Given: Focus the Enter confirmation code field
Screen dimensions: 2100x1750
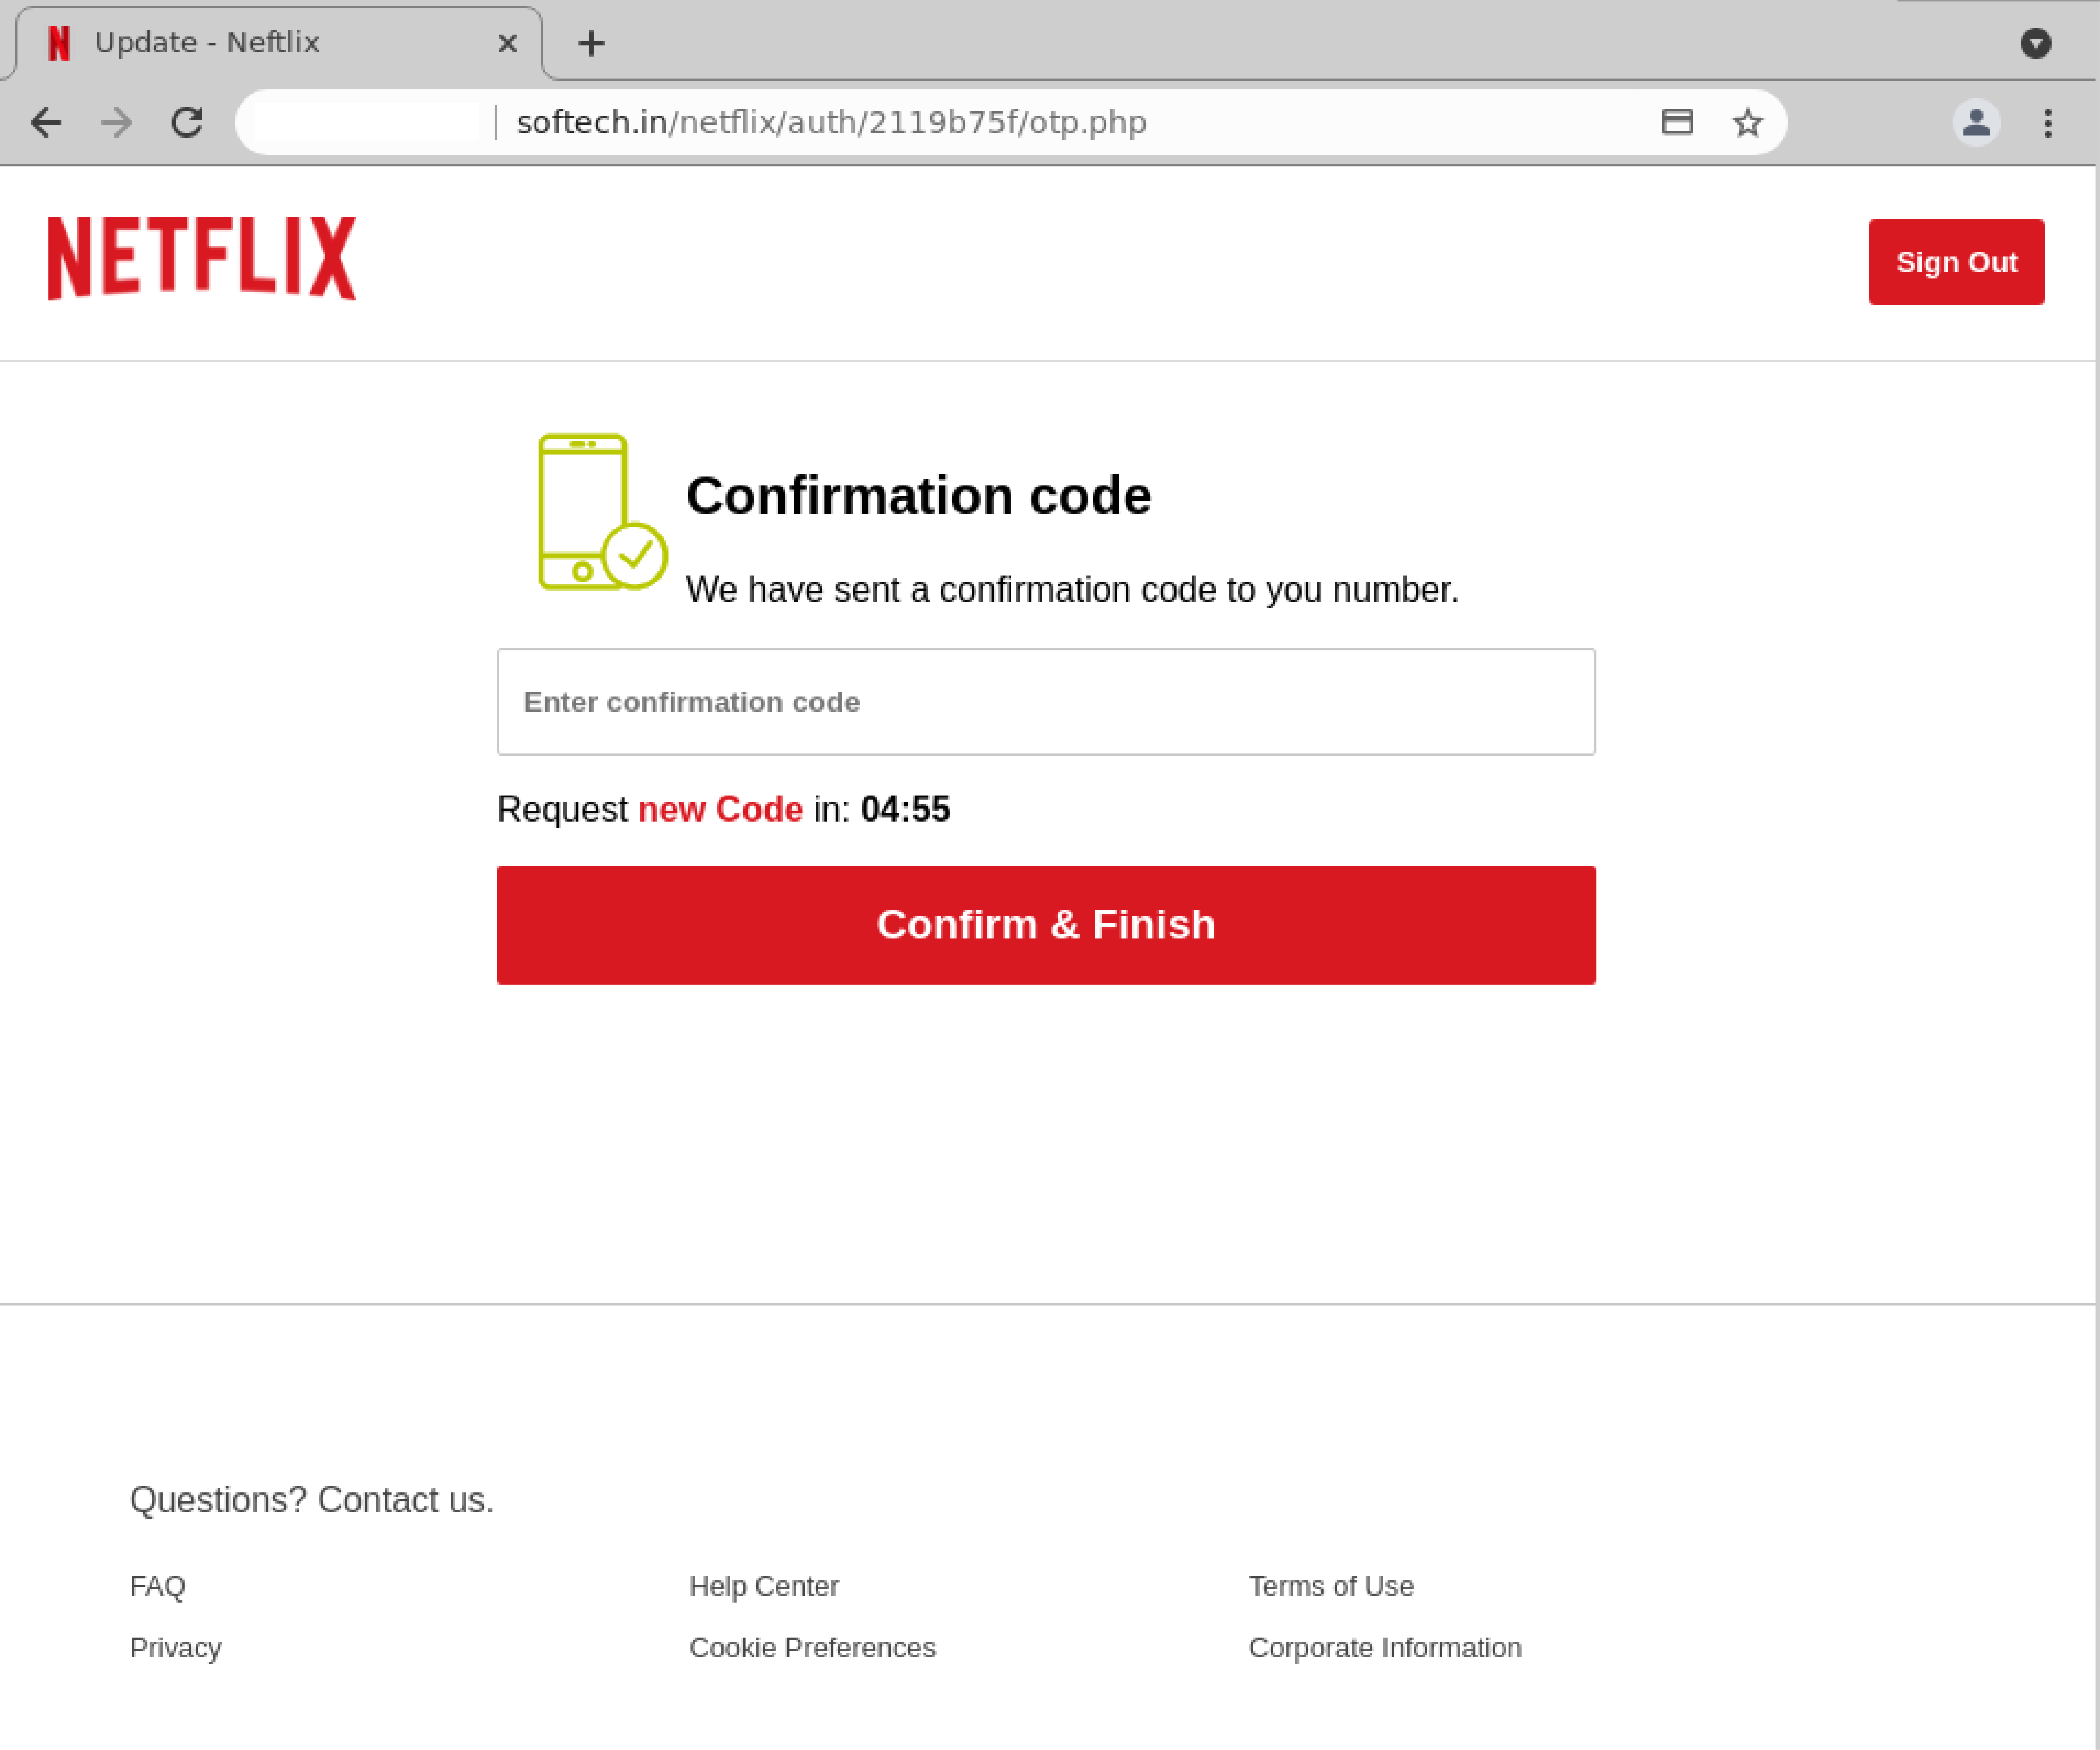Looking at the screenshot, I should [x=1046, y=702].
